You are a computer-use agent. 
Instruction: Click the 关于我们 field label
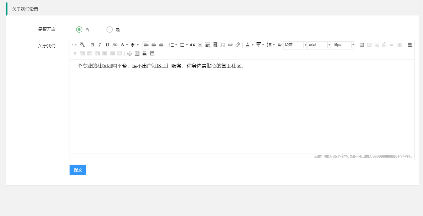47,46
